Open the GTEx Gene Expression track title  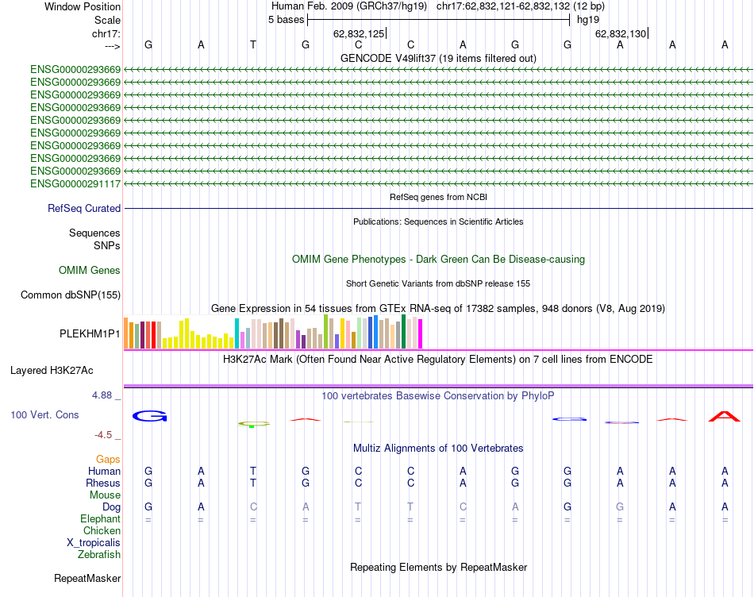438,308
